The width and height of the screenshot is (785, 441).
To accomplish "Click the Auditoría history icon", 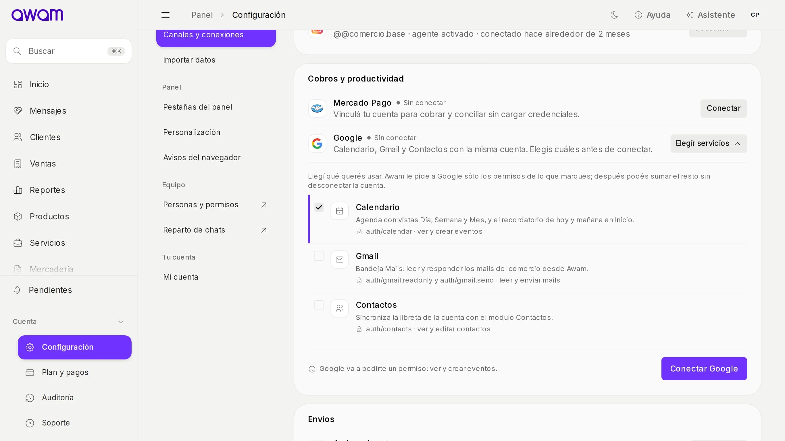I will tap(30, 397).
